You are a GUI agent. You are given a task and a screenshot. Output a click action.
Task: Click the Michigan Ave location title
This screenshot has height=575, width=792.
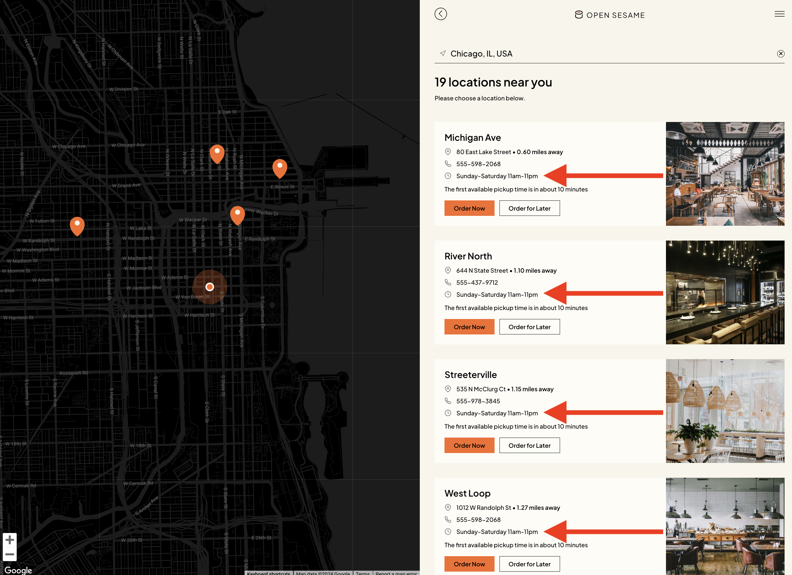click(x=472, y=137)
